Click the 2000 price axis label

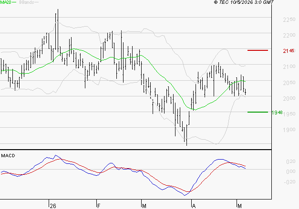click(x=289, y=98)
